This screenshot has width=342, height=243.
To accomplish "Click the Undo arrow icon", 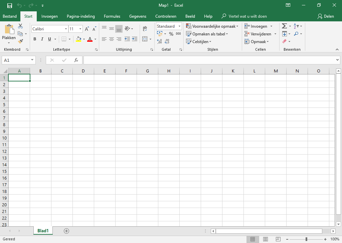I will 19,5.
